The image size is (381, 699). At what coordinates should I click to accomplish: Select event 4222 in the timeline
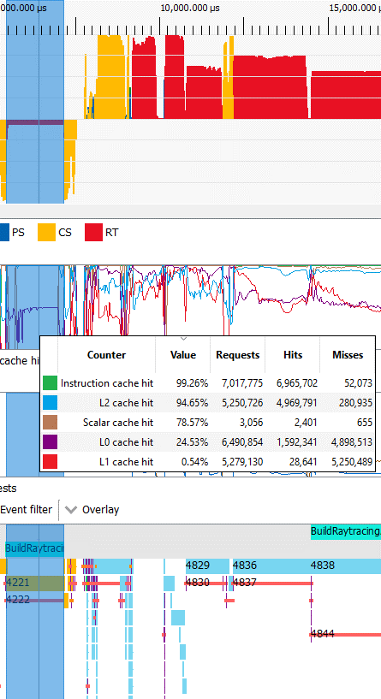coord(35,600)
